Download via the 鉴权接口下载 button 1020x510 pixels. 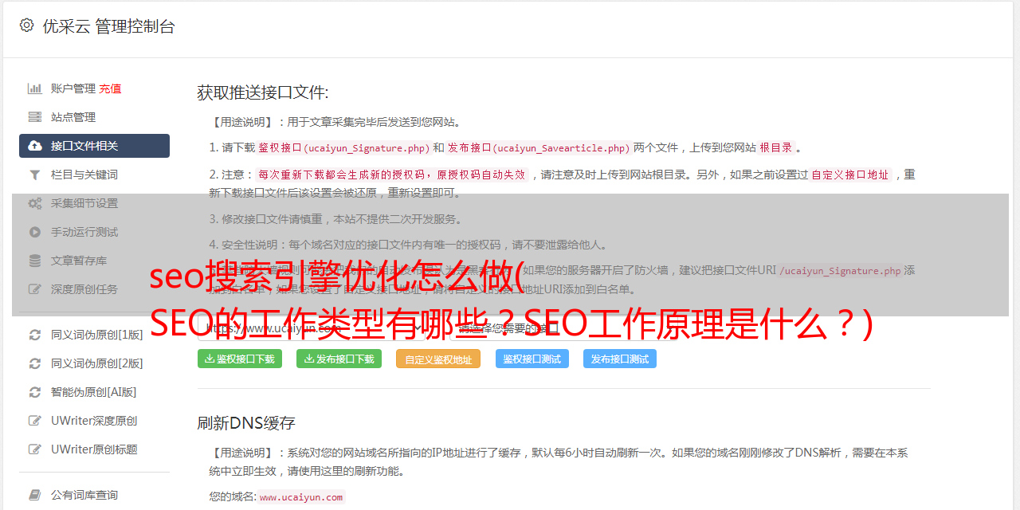point(240,359)
